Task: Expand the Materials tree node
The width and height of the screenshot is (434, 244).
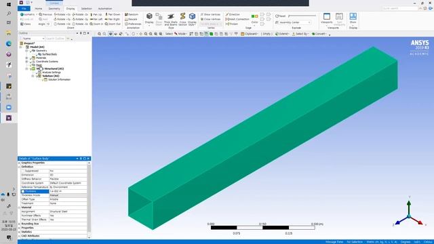Action: 26,58
